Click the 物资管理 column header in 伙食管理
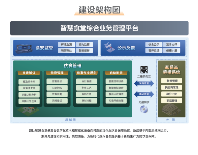Viewport: 198px width, 155px height. click(57, 73)
